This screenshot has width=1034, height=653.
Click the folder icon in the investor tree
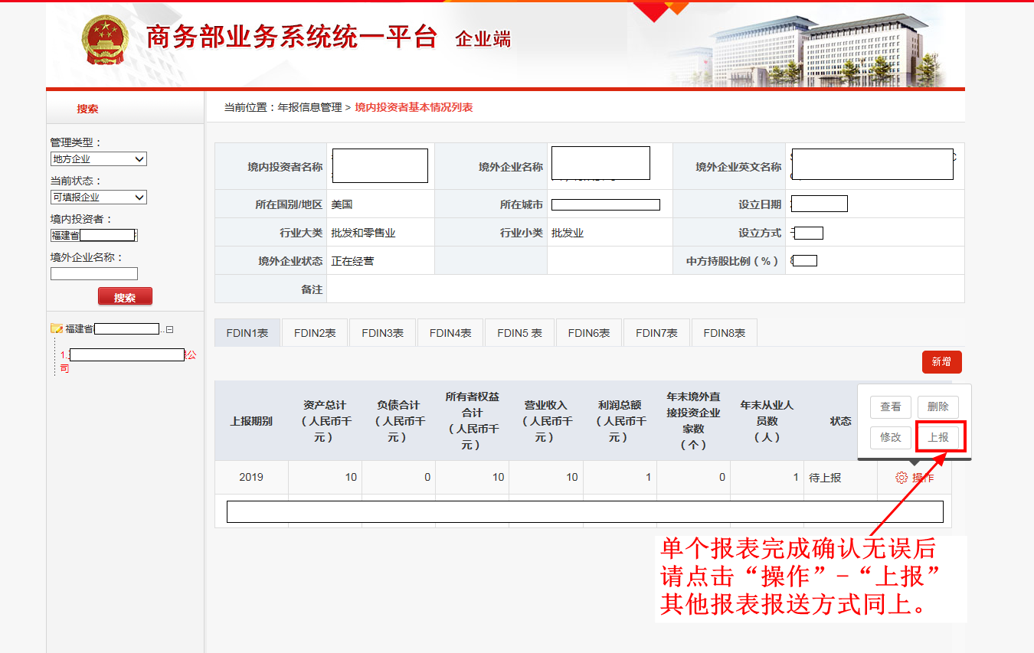click(x=56, y=329)
